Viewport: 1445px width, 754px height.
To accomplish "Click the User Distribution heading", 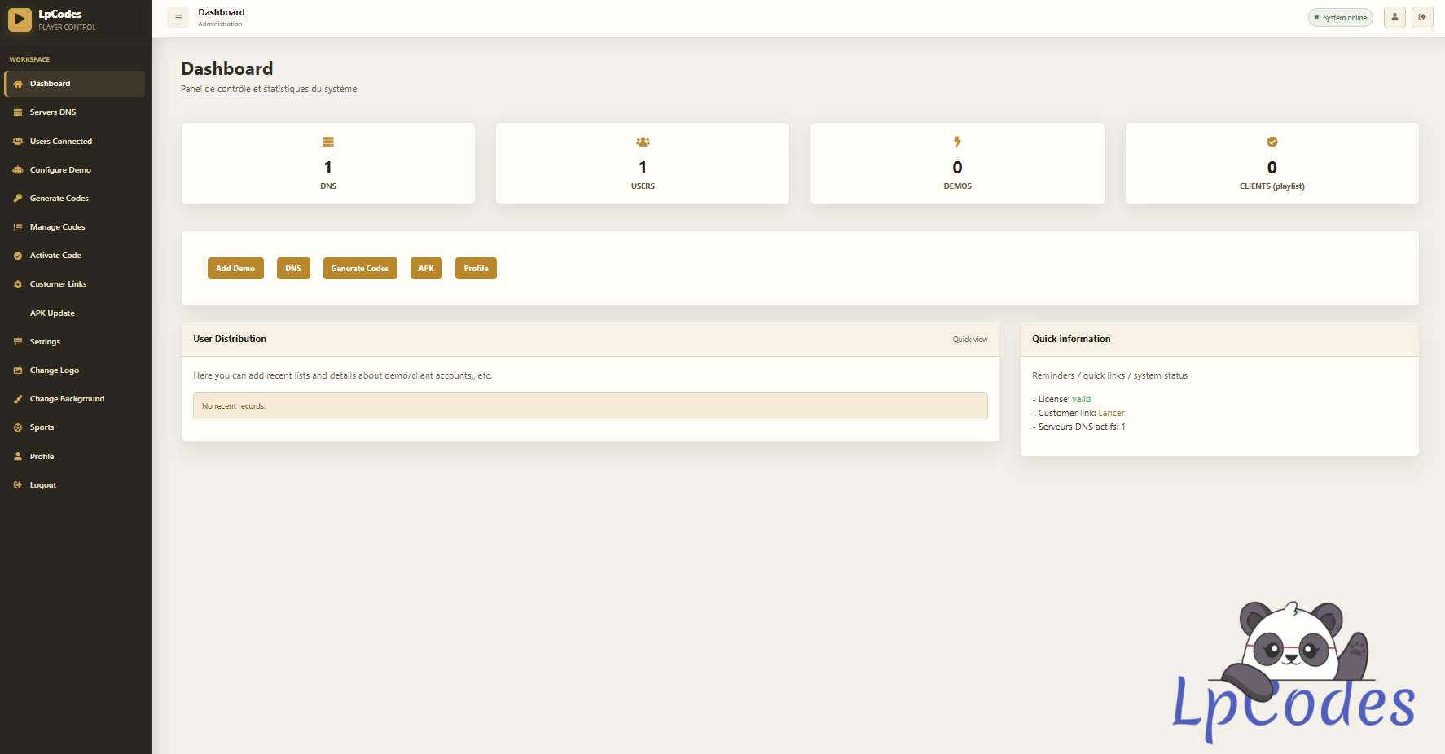I will tap(230, 340).
